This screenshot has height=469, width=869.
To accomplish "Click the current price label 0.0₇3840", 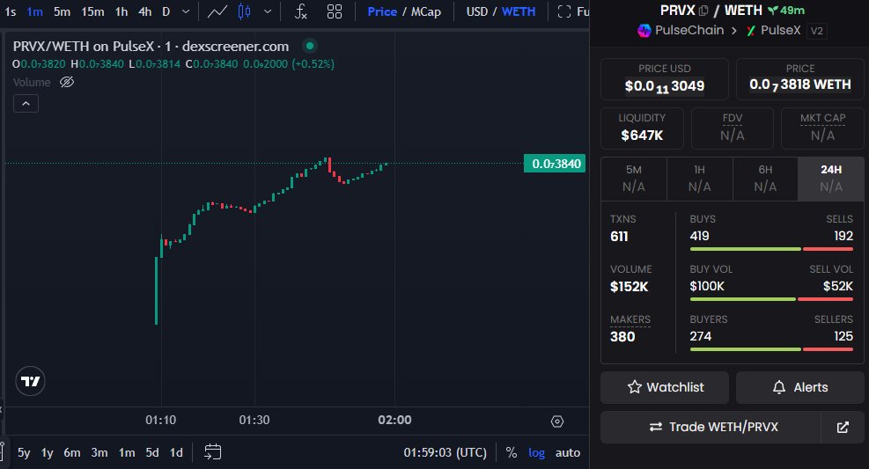I will (x=555, y=164).
